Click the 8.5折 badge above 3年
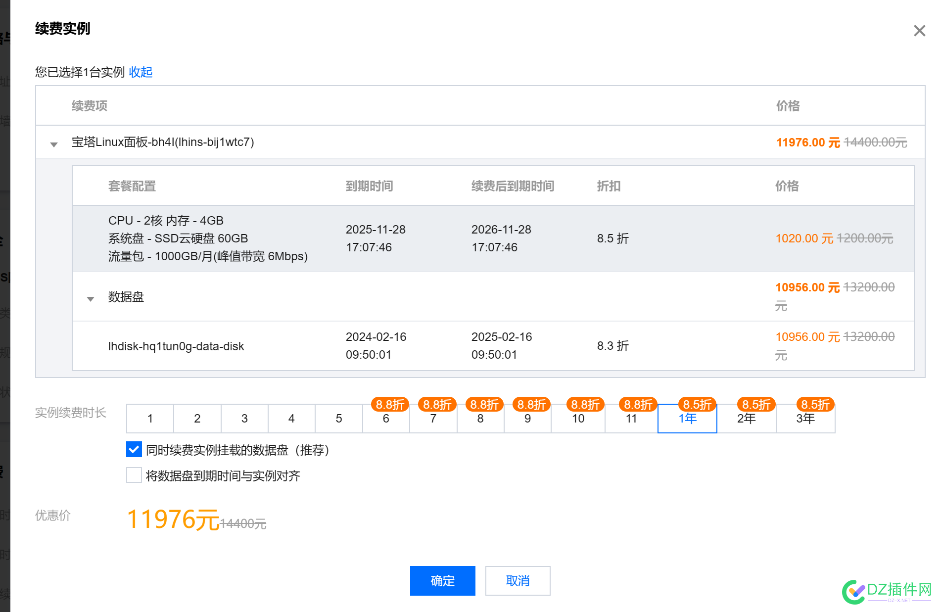 pos(815,404)
